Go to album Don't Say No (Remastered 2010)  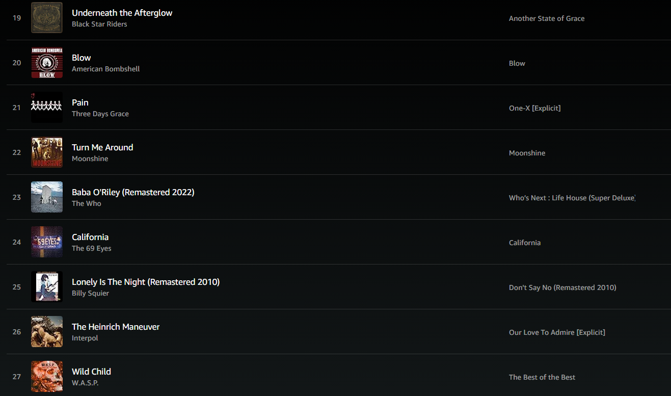point(562,287)
